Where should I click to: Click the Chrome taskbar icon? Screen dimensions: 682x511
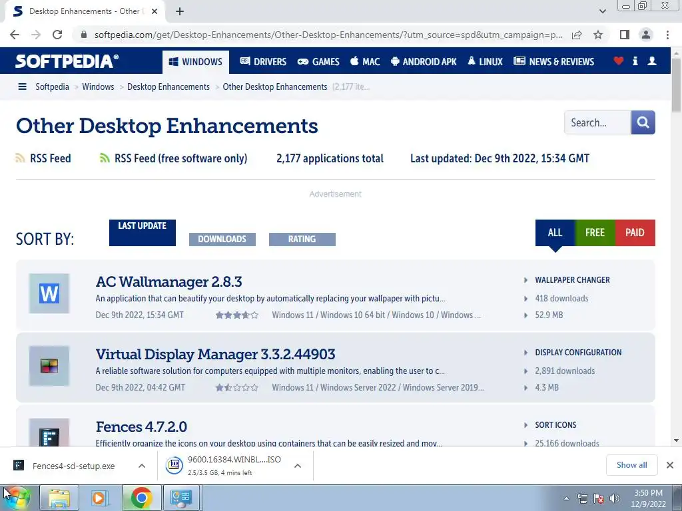click(x=141, y=498)
